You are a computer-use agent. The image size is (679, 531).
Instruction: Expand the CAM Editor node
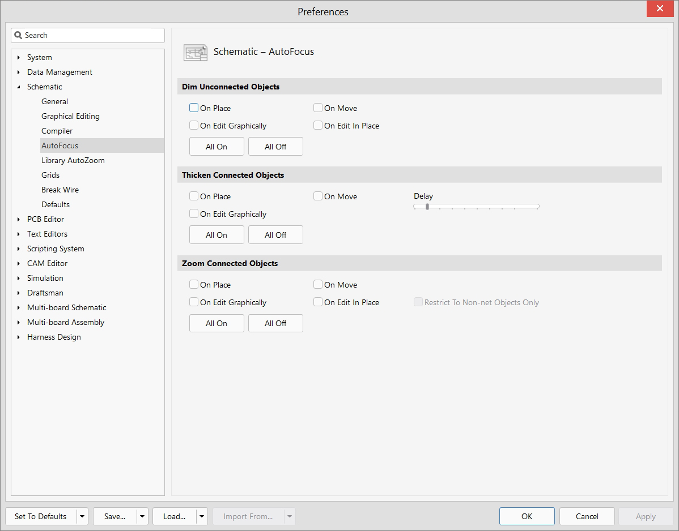(19, 263)
